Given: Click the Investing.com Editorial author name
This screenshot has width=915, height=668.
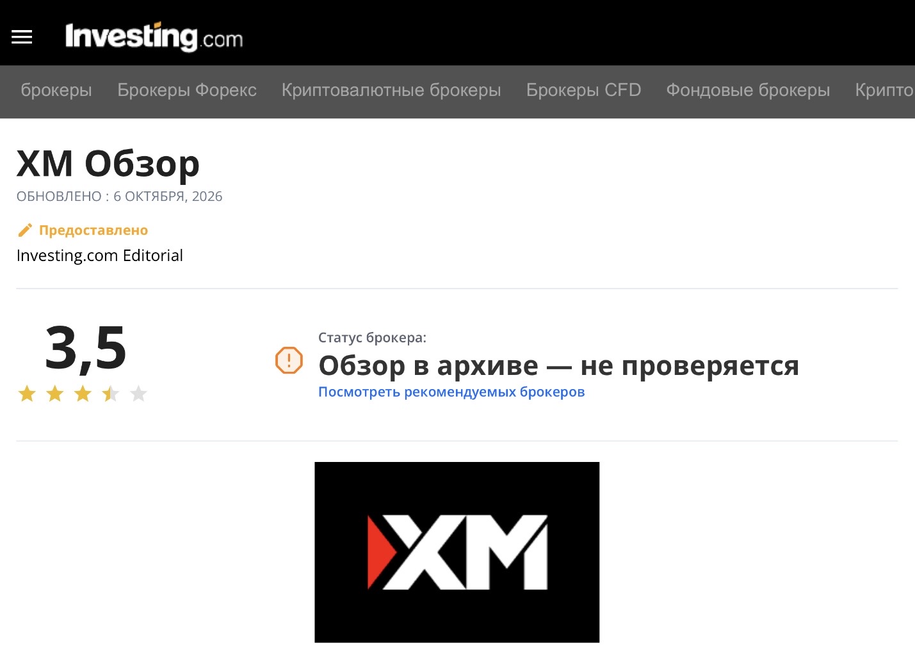Looking at the screenshot, I should [100, 255].
